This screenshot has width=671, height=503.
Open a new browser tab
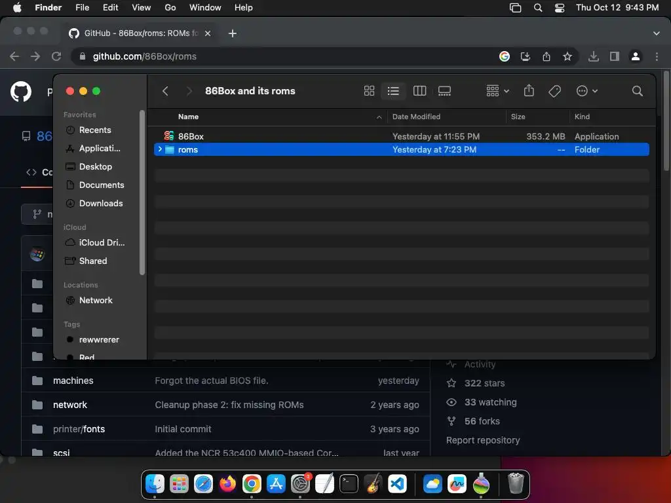(x=233, y=33)
